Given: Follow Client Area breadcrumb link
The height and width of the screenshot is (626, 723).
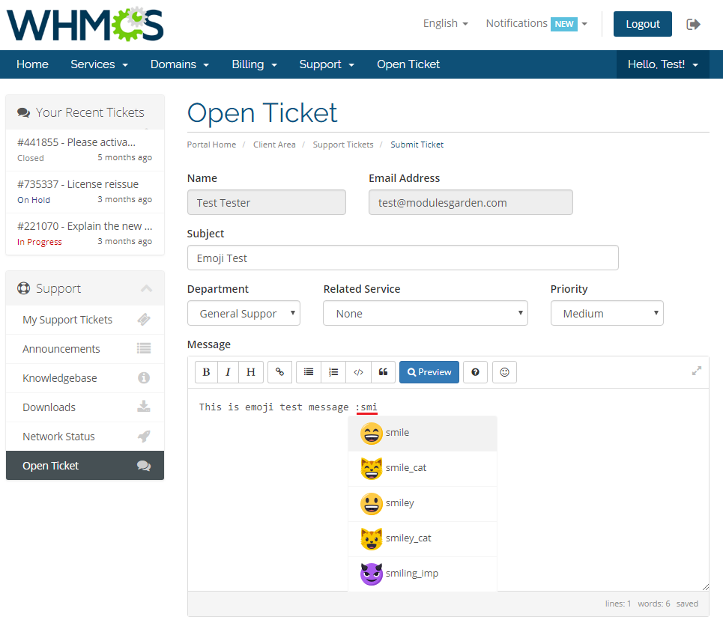Looking at the screenshot, I should (x=274, y=145).
